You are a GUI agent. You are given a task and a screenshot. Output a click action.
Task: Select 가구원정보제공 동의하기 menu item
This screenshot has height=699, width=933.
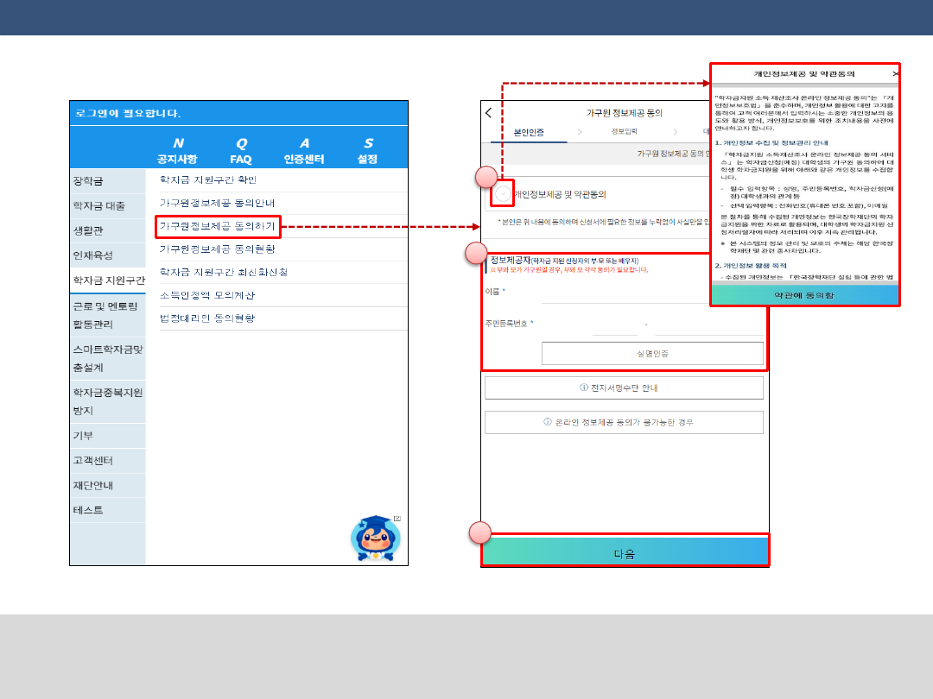point(218,226)
